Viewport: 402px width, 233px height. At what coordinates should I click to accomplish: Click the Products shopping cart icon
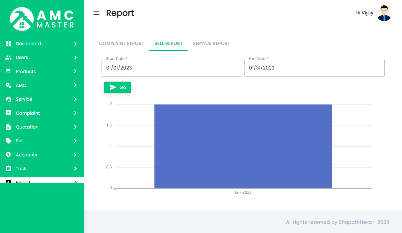(x=9, y=71)
